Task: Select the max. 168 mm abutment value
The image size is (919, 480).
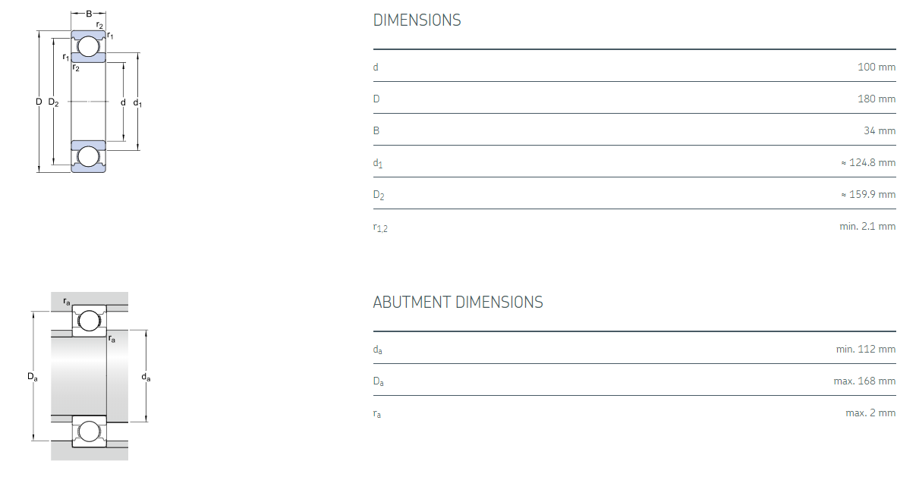Action: 864,381
